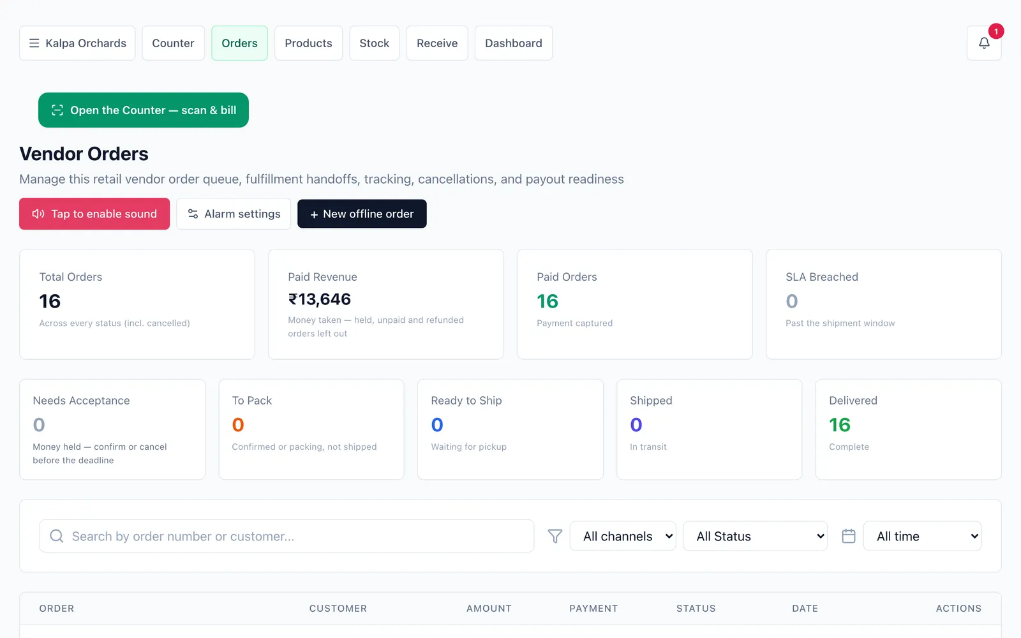Click the sliders icon on Alarm settings

(193, 214)
